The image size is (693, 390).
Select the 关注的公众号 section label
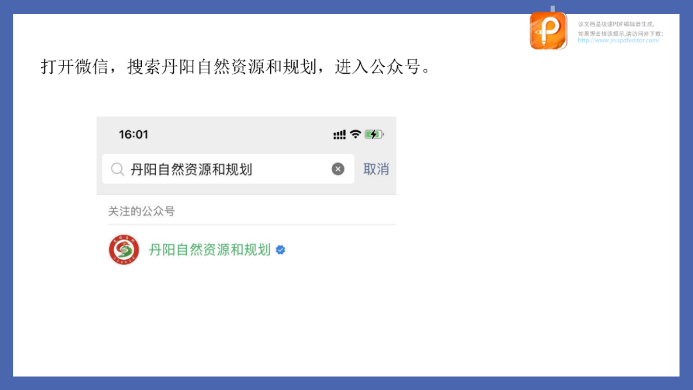tap(141, 212)
